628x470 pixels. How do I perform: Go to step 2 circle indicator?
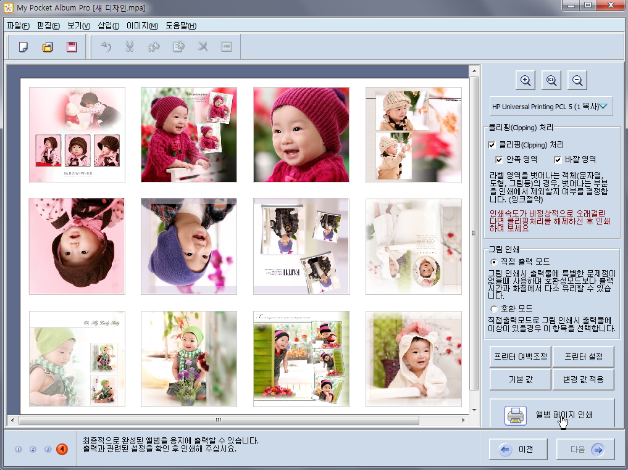(33, 449)
